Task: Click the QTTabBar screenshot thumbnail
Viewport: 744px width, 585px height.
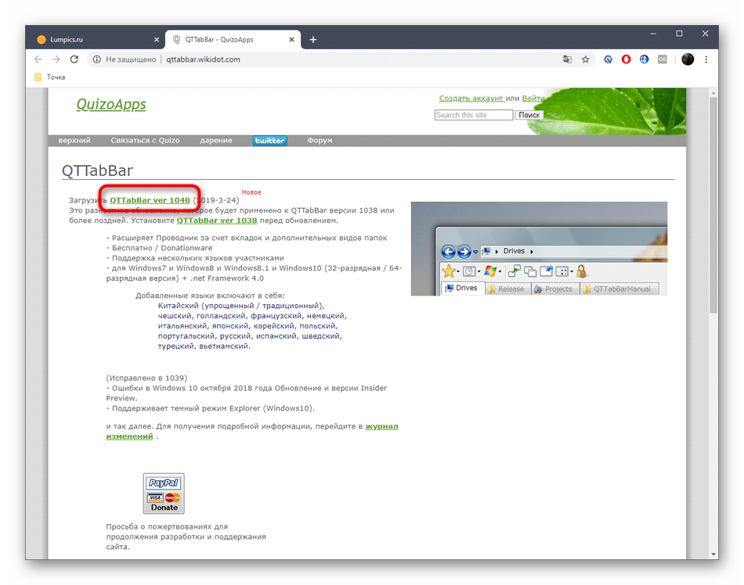Action: 539,249
